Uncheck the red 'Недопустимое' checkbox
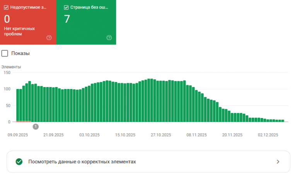The width and height of the screenshot is (297, 178). coord(6,7)
